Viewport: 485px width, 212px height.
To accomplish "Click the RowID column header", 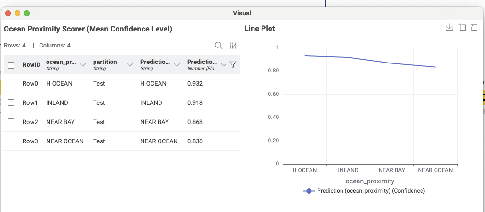I will 32,65.
